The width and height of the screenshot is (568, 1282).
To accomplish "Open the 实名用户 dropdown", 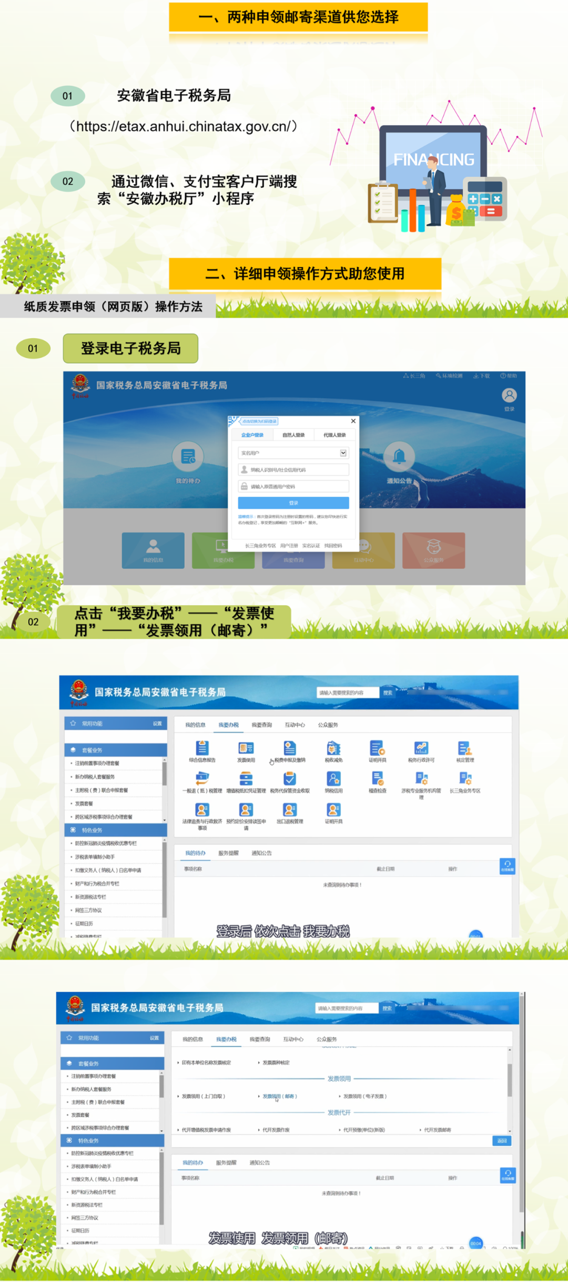I will coord(293,453).
